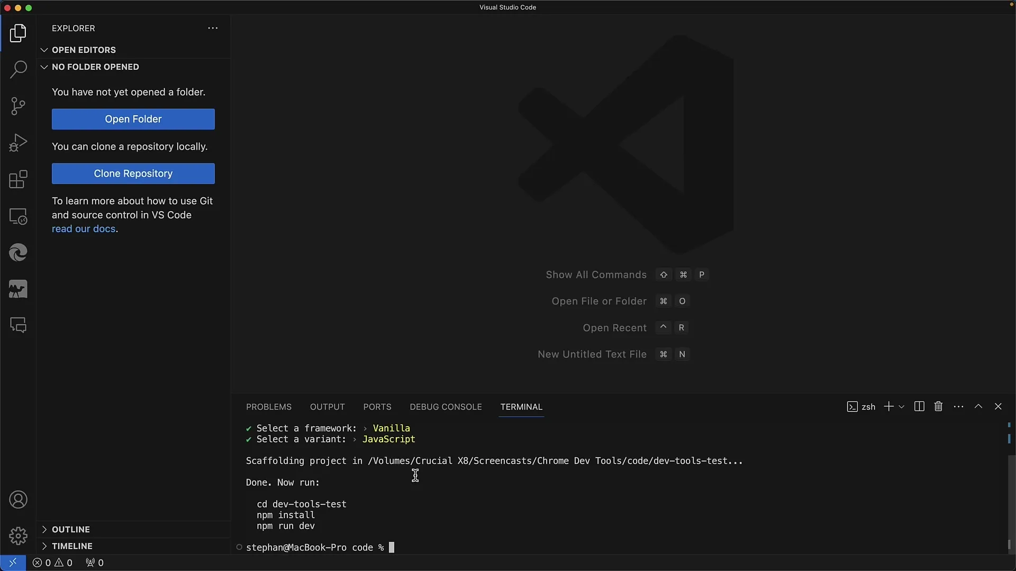
Task: Click the macOS green fullscreen window button
Action: 29,8
